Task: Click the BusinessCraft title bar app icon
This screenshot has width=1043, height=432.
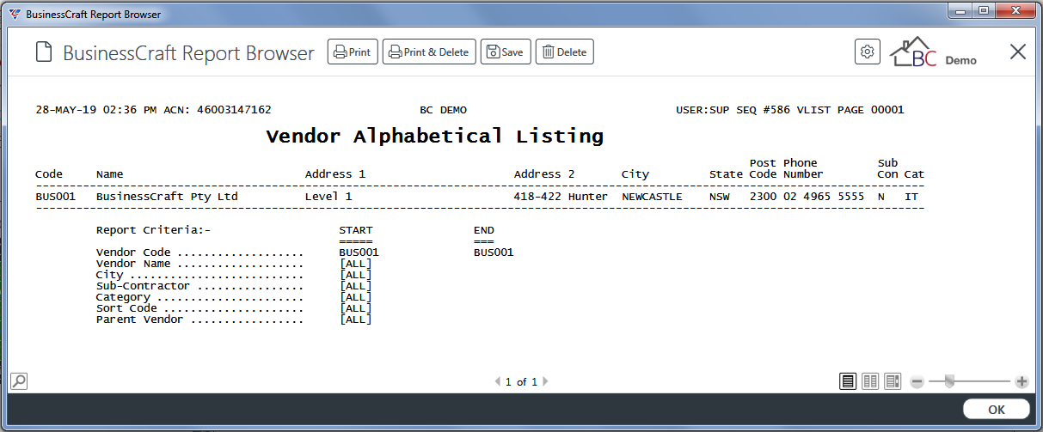Action: tap(15, 15)
